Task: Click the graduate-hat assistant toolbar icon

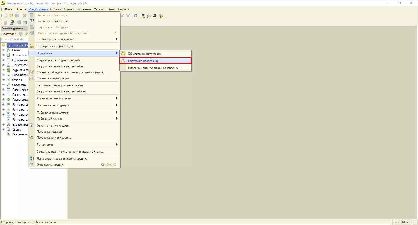Action: click(143, 16)
